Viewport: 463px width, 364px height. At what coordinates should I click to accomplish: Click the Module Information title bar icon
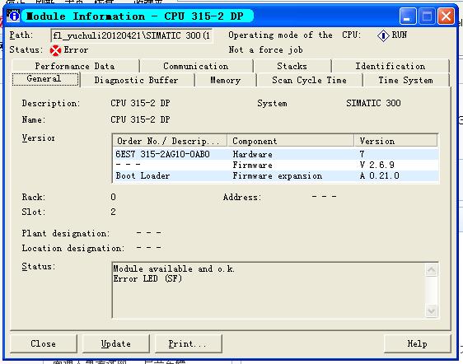[x=13, y=16]
